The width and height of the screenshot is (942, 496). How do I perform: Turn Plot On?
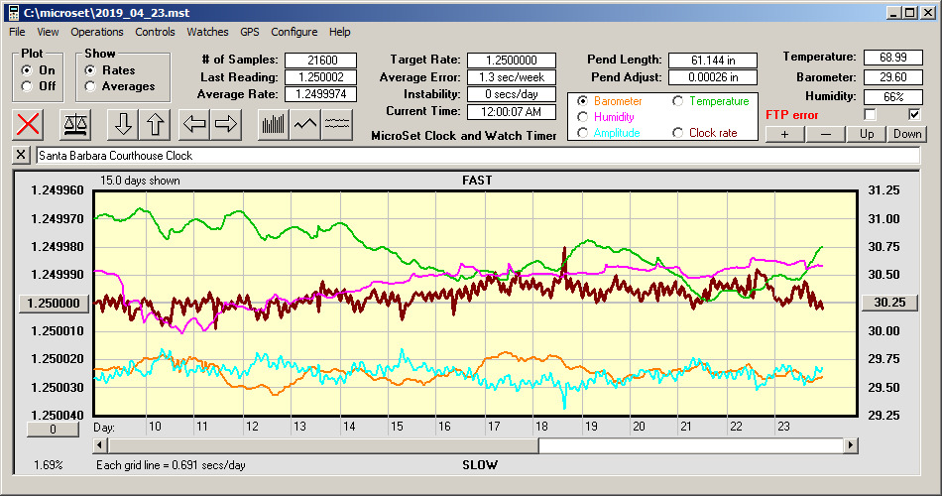tap(38, 70)
